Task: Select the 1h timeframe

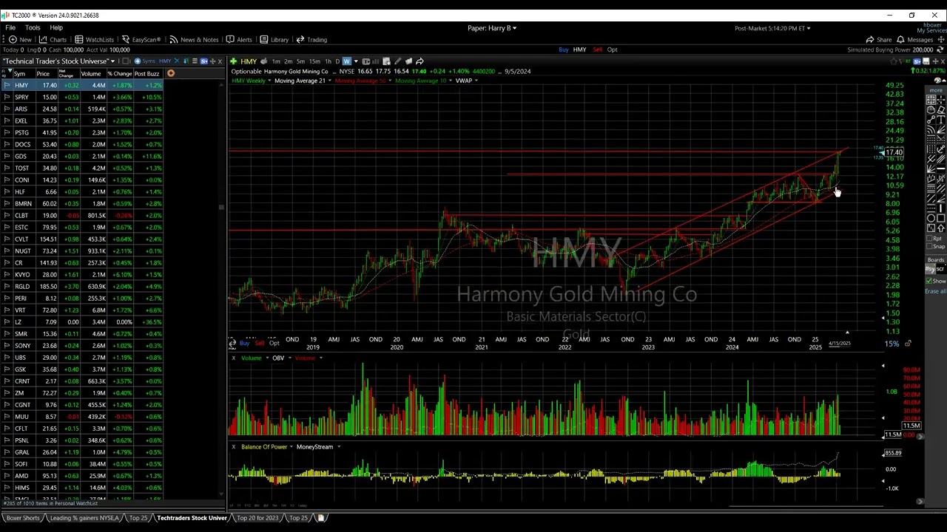Action: click(x=328, y=61)
